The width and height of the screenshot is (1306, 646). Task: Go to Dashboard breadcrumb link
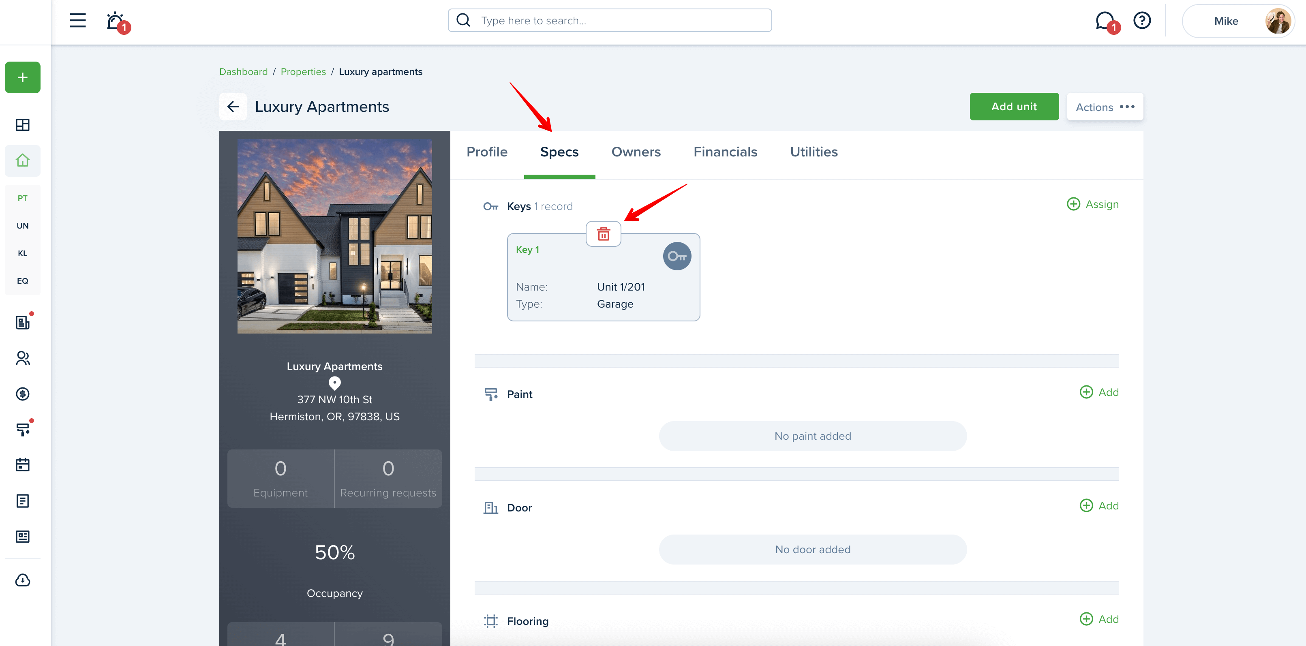(243, 72)
